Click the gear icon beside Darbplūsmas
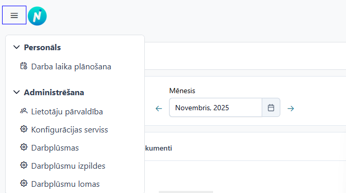346x193 pixels. 24,147
